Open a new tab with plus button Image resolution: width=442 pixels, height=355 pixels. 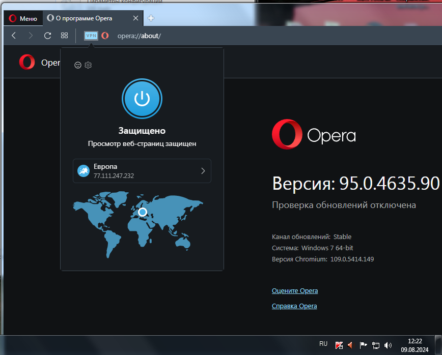click(x=151, y=18)
